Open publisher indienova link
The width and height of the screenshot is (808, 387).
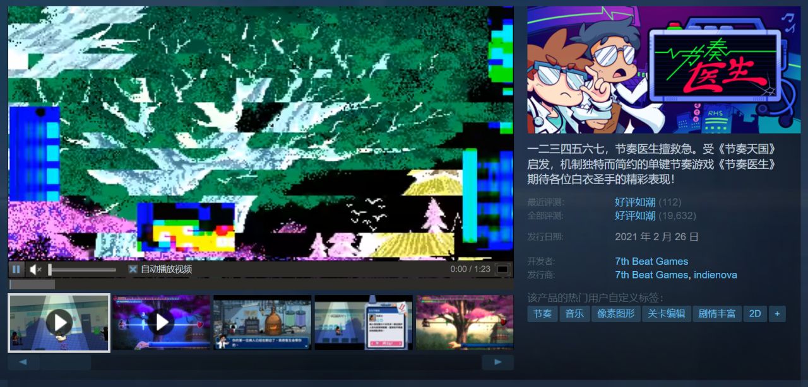(715, 275)
